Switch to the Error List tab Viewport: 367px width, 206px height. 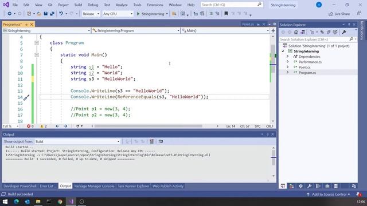point(48,186)
